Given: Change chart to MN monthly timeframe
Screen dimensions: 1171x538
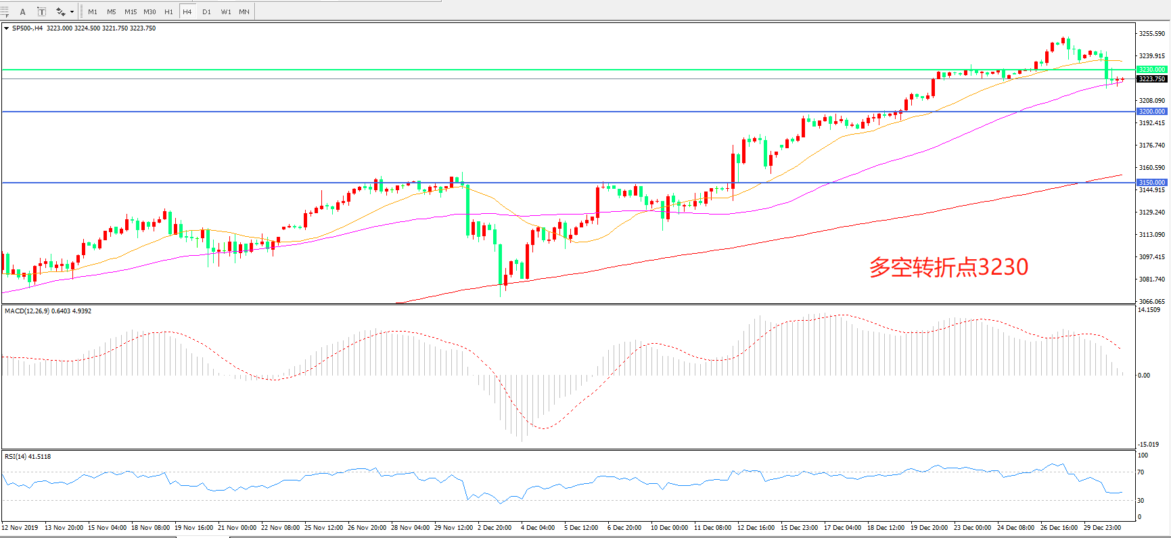Looking at the screenshot, I should coord(244,12).
